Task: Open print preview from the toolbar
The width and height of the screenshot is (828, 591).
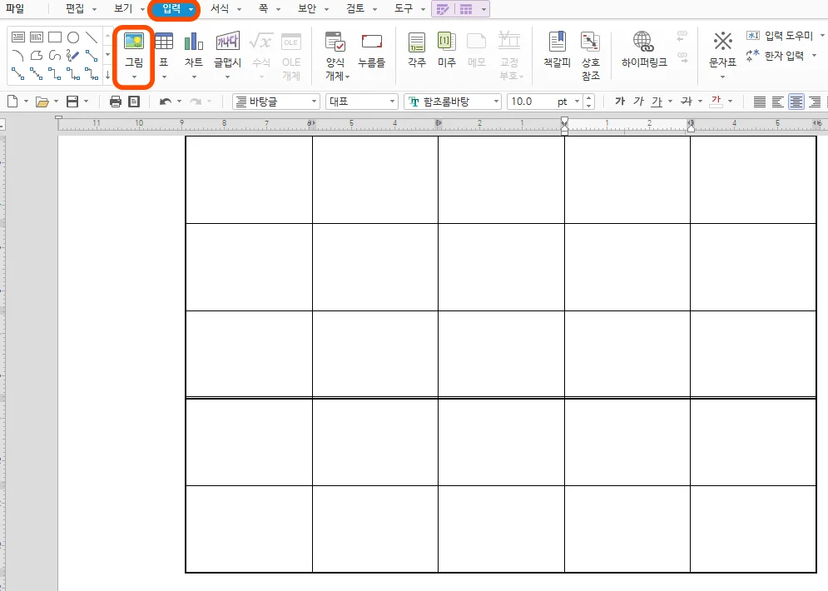Action: [134, 102]
